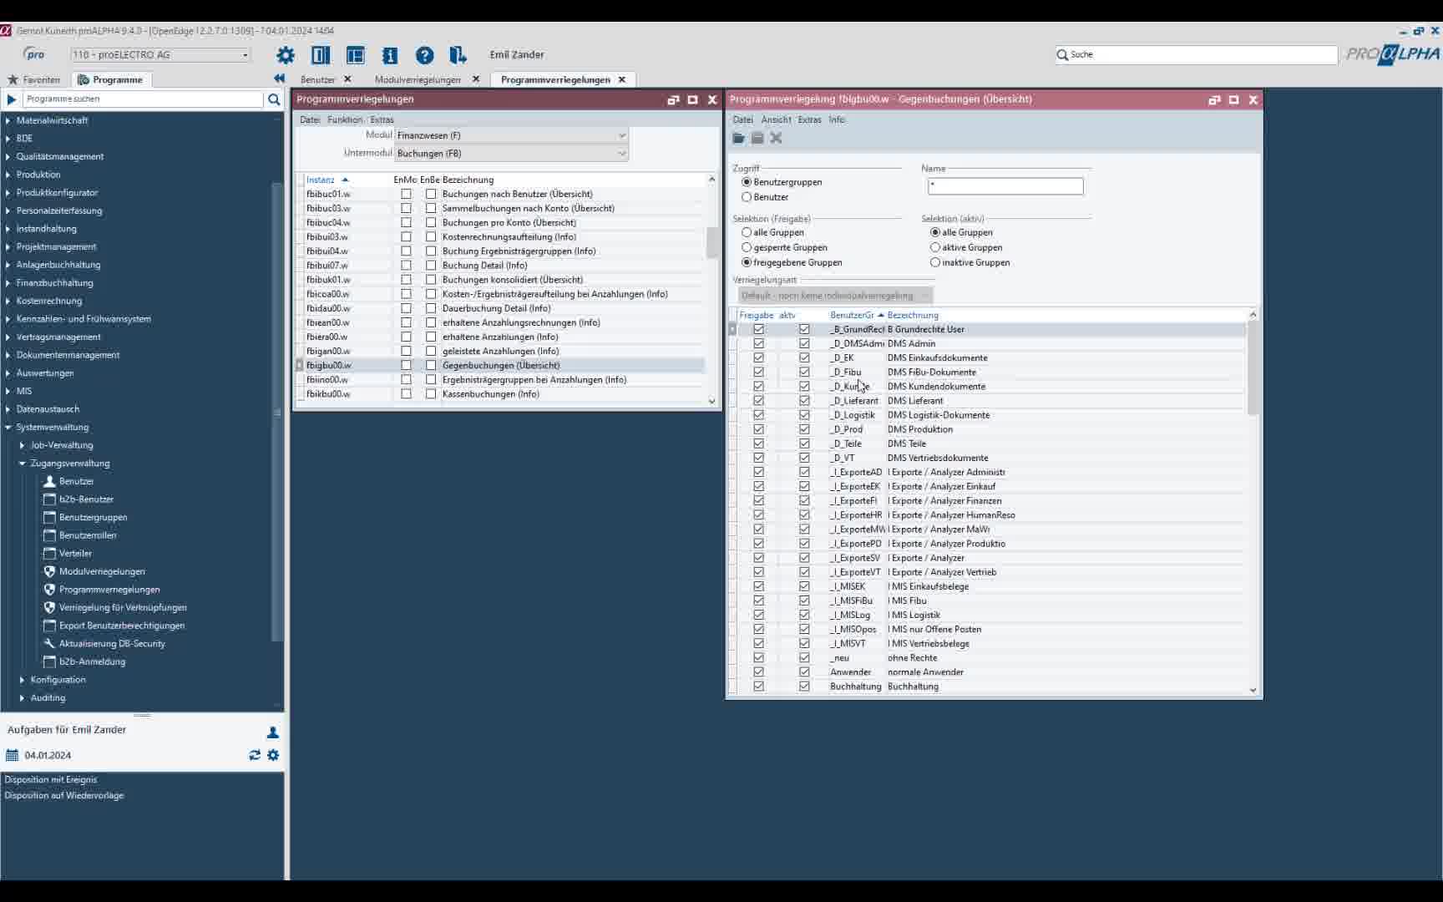Image resolution: width=1443 pixels, height=902 pixels.
Task: Collapse the Zugangsverwaltung tree node
Action: [22, 464]
